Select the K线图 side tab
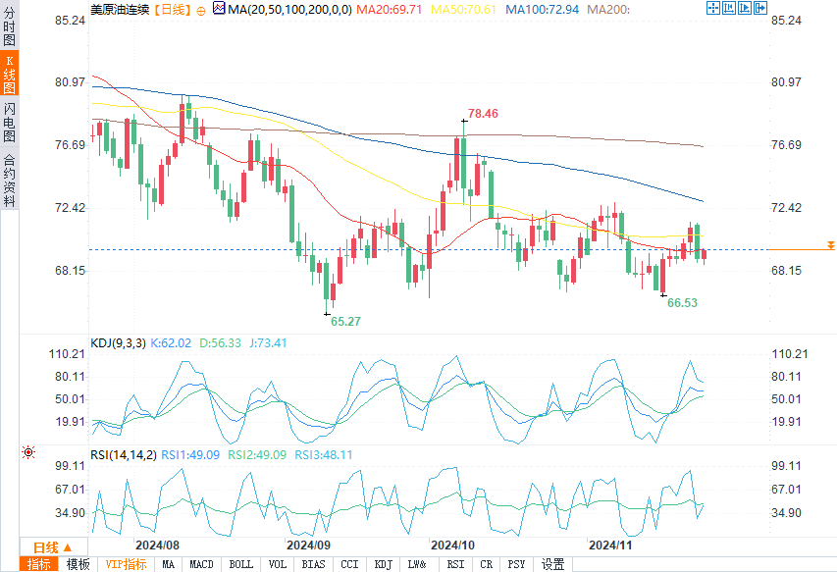Screen dimensions: 837x572 (9, 74)
